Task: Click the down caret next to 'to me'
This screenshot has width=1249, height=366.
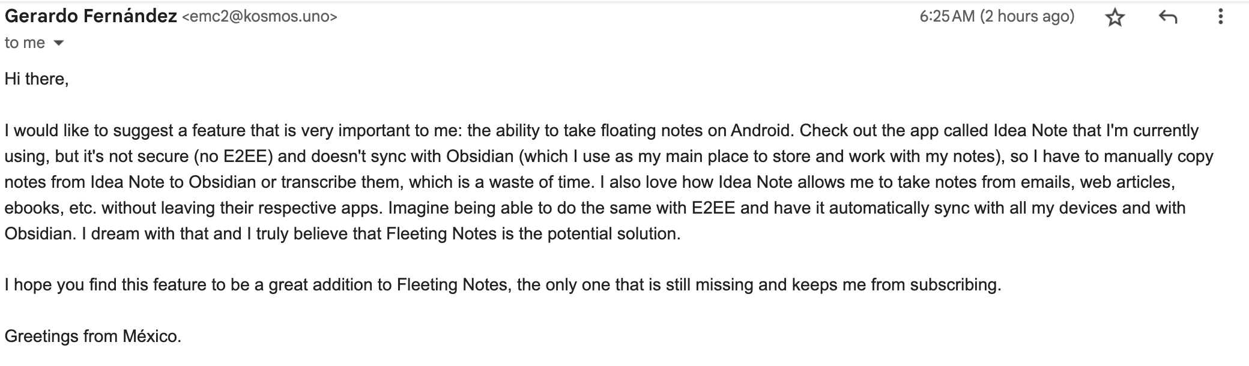Action: (x=58, y=43)
